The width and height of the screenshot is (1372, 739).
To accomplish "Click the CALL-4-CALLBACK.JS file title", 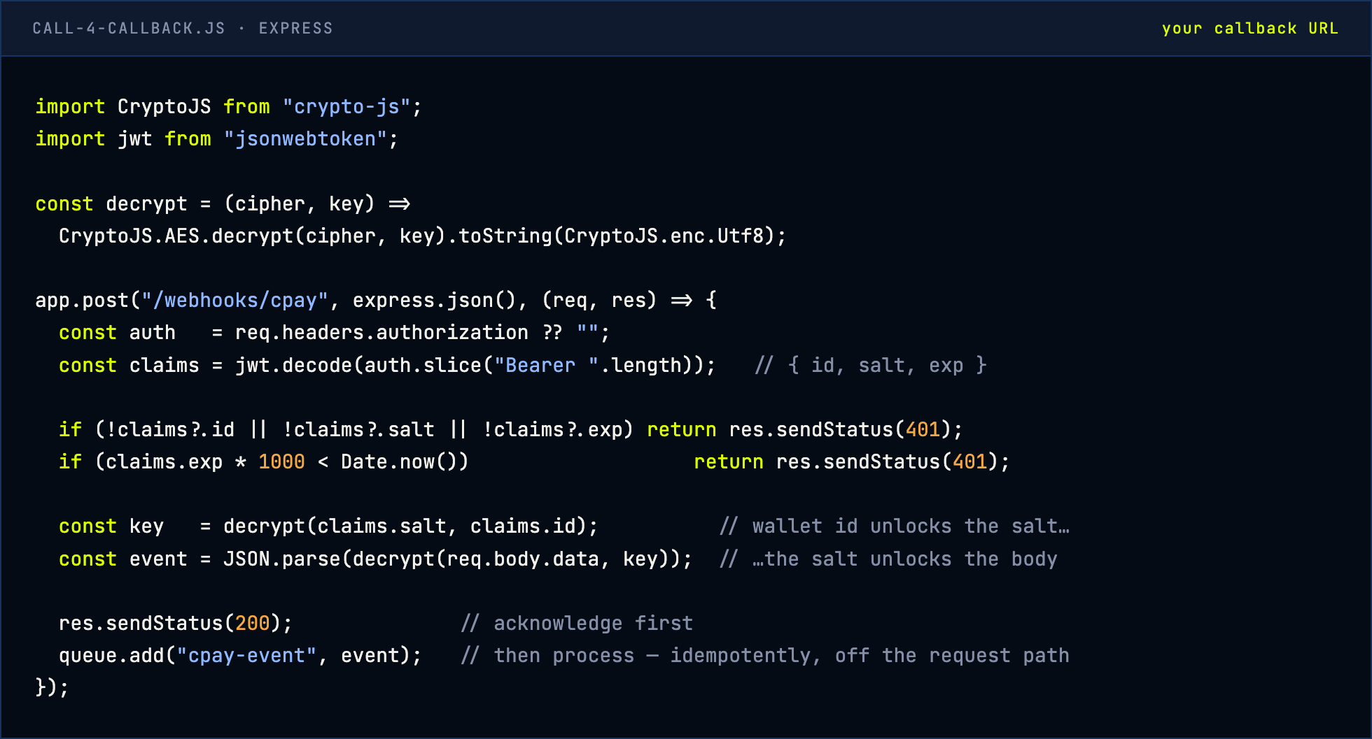I will point(129,29).
